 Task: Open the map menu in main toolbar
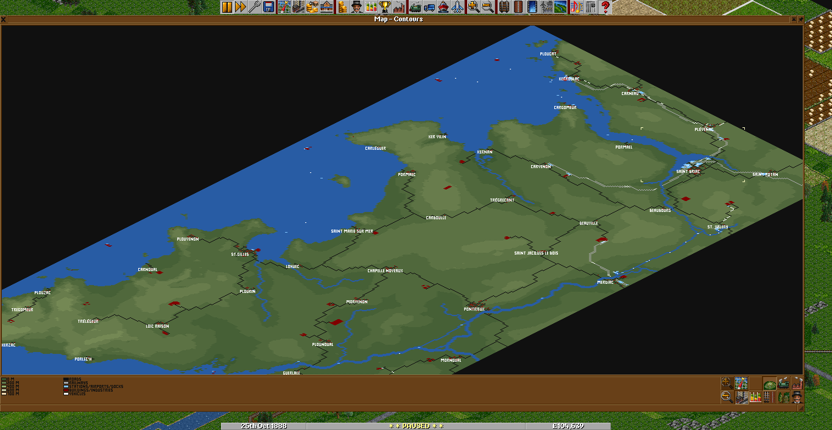(284, 7)
